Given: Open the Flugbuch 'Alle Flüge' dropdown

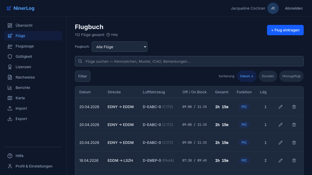Looking at the screenshot, I should tap(120, 47).
